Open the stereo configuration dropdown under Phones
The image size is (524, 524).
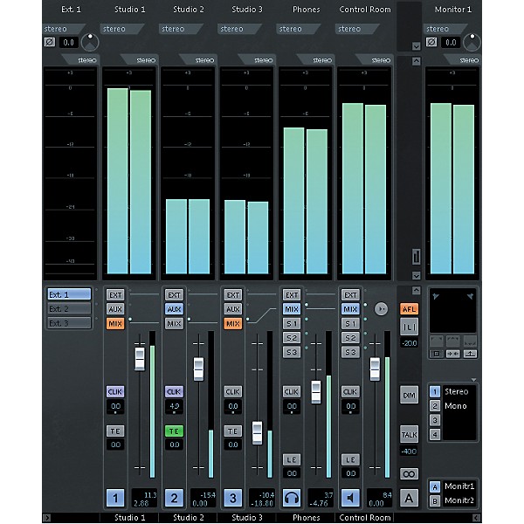(299, 29)
